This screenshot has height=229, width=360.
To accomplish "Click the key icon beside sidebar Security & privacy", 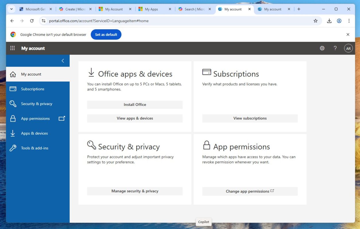I will click(13, 104).
